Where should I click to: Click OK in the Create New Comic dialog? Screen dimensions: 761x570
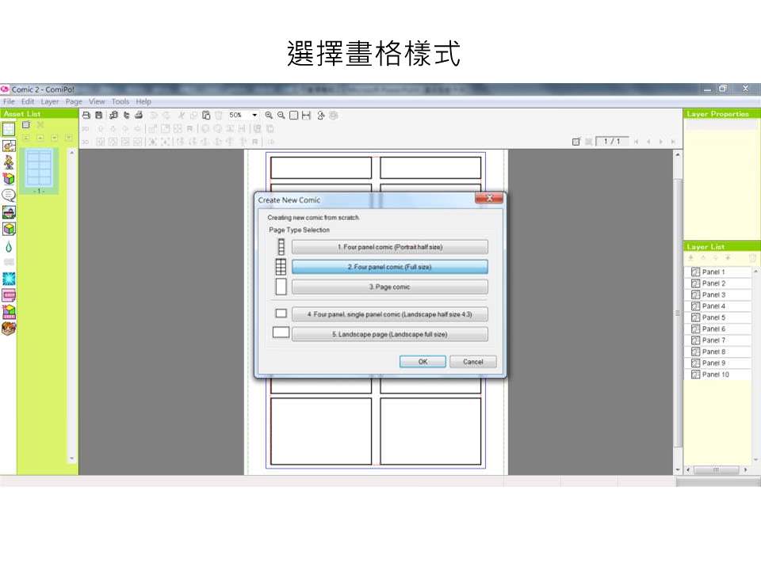click(423, 362)
